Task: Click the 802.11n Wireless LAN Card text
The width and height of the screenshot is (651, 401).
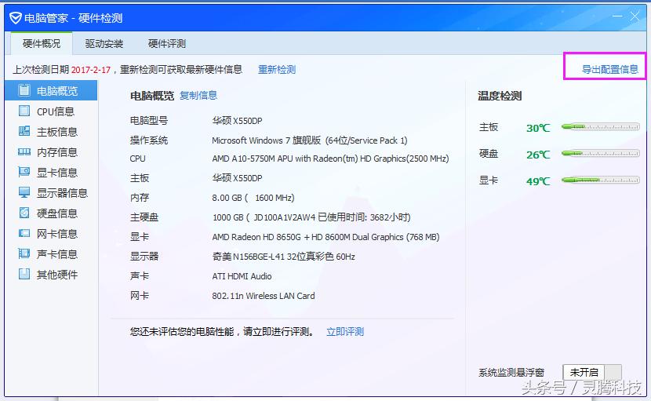Action: (264, 296)
